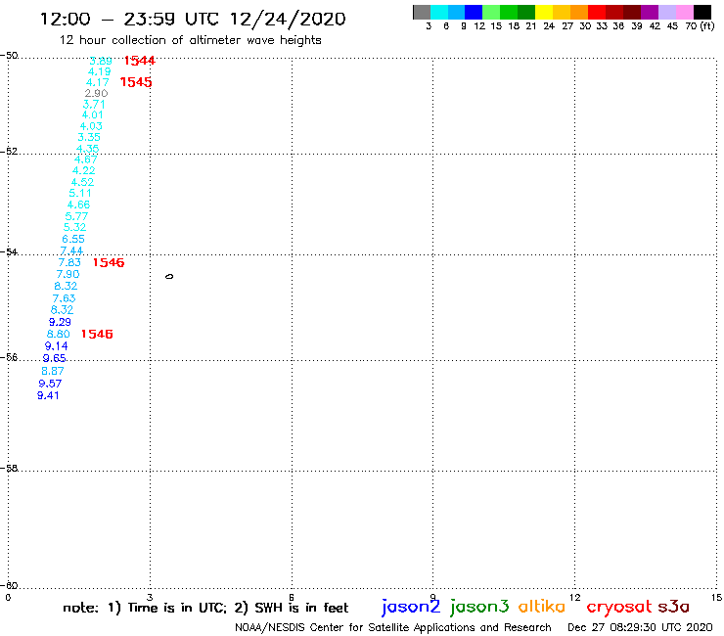This screenshot has width=724, height=636.
Task: Click the blue 9.57 wave height value
Action: click(x=50, y=384)
